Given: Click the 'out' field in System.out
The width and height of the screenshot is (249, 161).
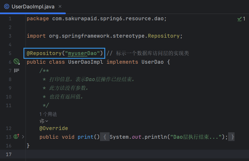Looking at the screenshot, I should pyautogui.click(x=137, y=137).
